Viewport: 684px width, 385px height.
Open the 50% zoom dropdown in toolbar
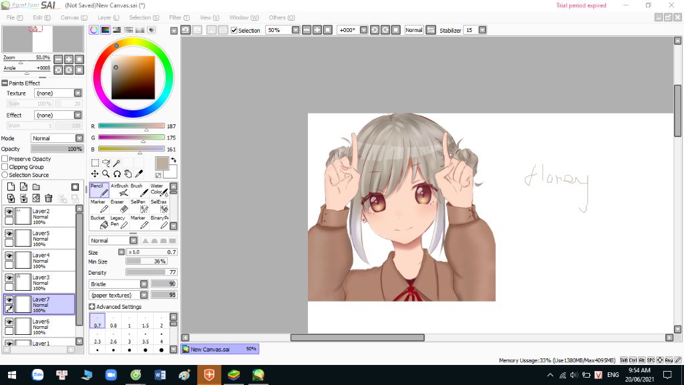[x=296, y=30]
